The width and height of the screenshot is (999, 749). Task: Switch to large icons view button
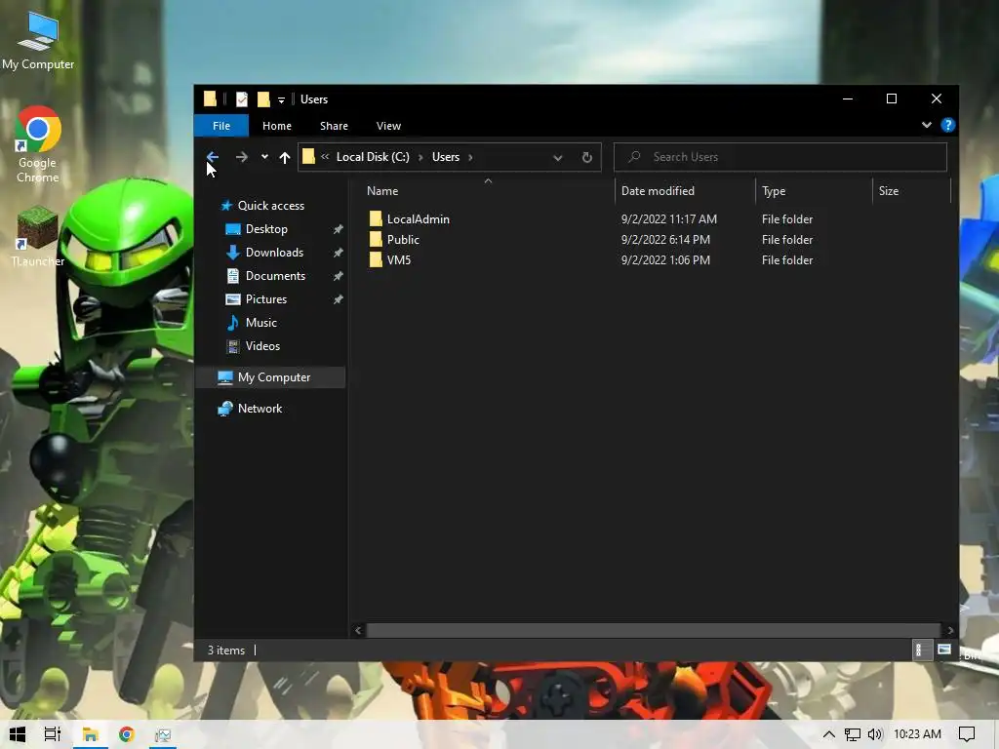944,650
